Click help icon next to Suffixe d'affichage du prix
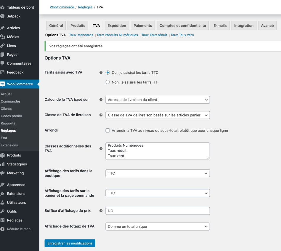The width and height of the screenshot is (281, 251). (101, 211)
